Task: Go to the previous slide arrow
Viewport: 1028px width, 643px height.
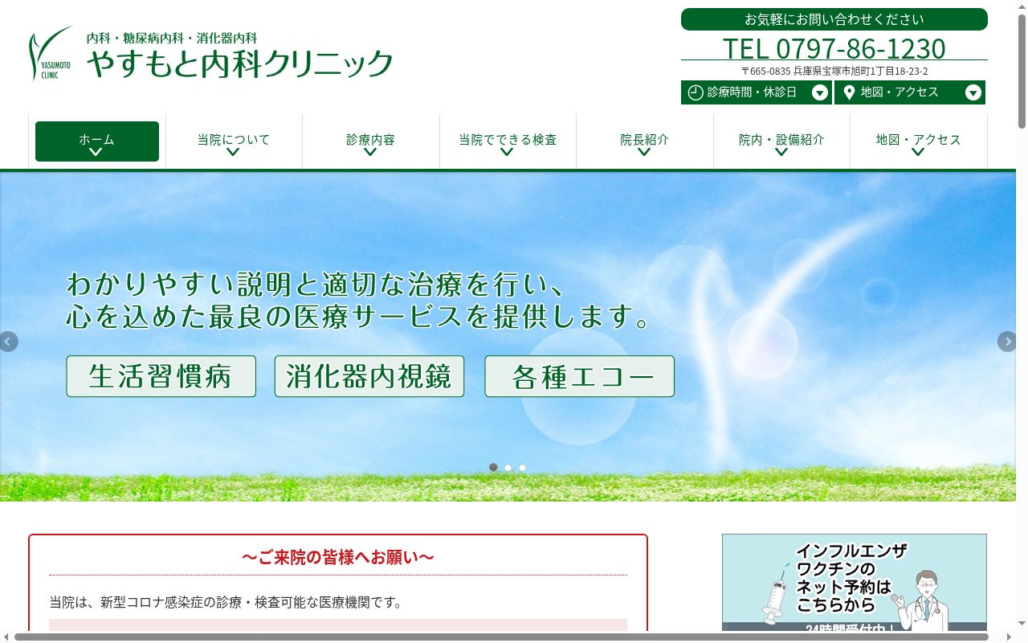Action: pyautogui.click(x=8, y=342)
